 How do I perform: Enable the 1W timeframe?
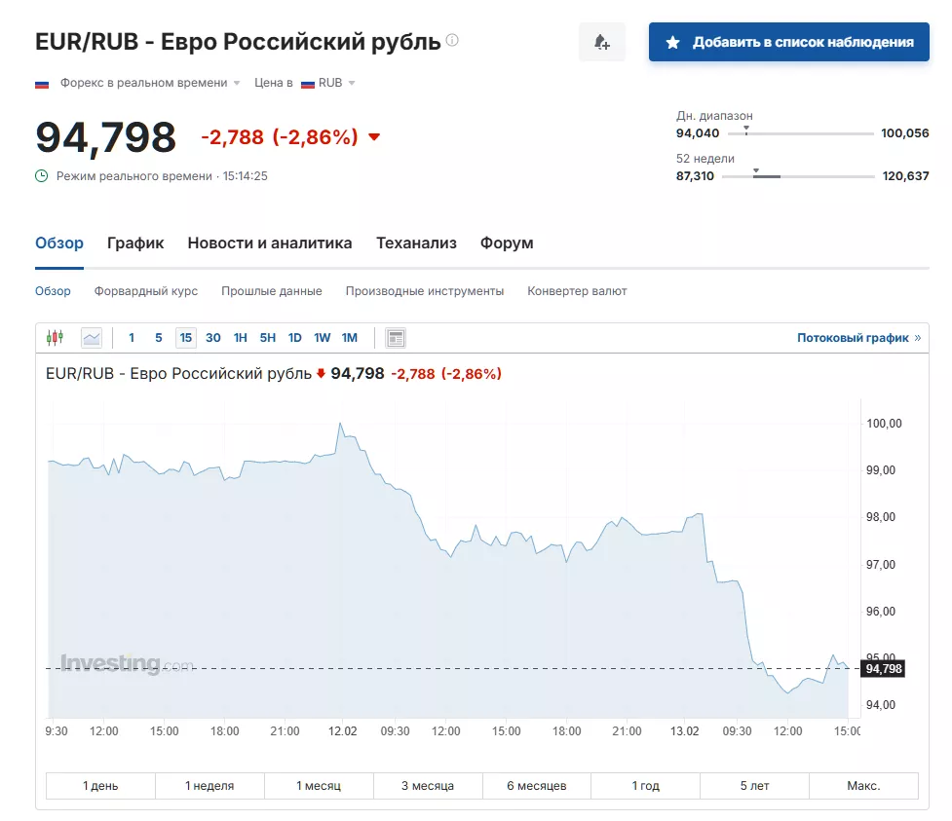tap(322, 337)
